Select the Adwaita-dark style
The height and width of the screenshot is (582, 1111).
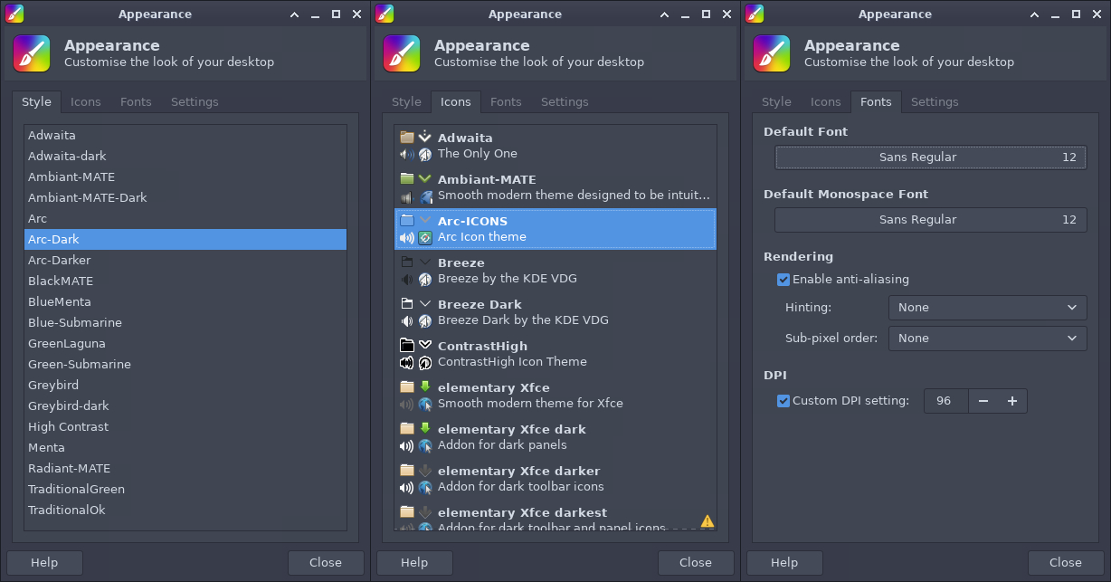[x=185, y=157]
